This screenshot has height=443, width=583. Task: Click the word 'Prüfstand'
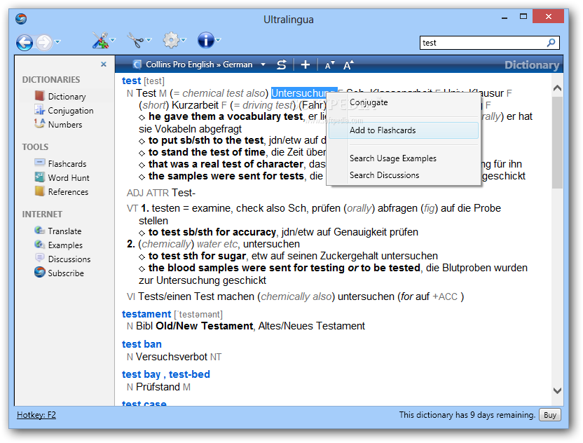[x=158, y=387]
